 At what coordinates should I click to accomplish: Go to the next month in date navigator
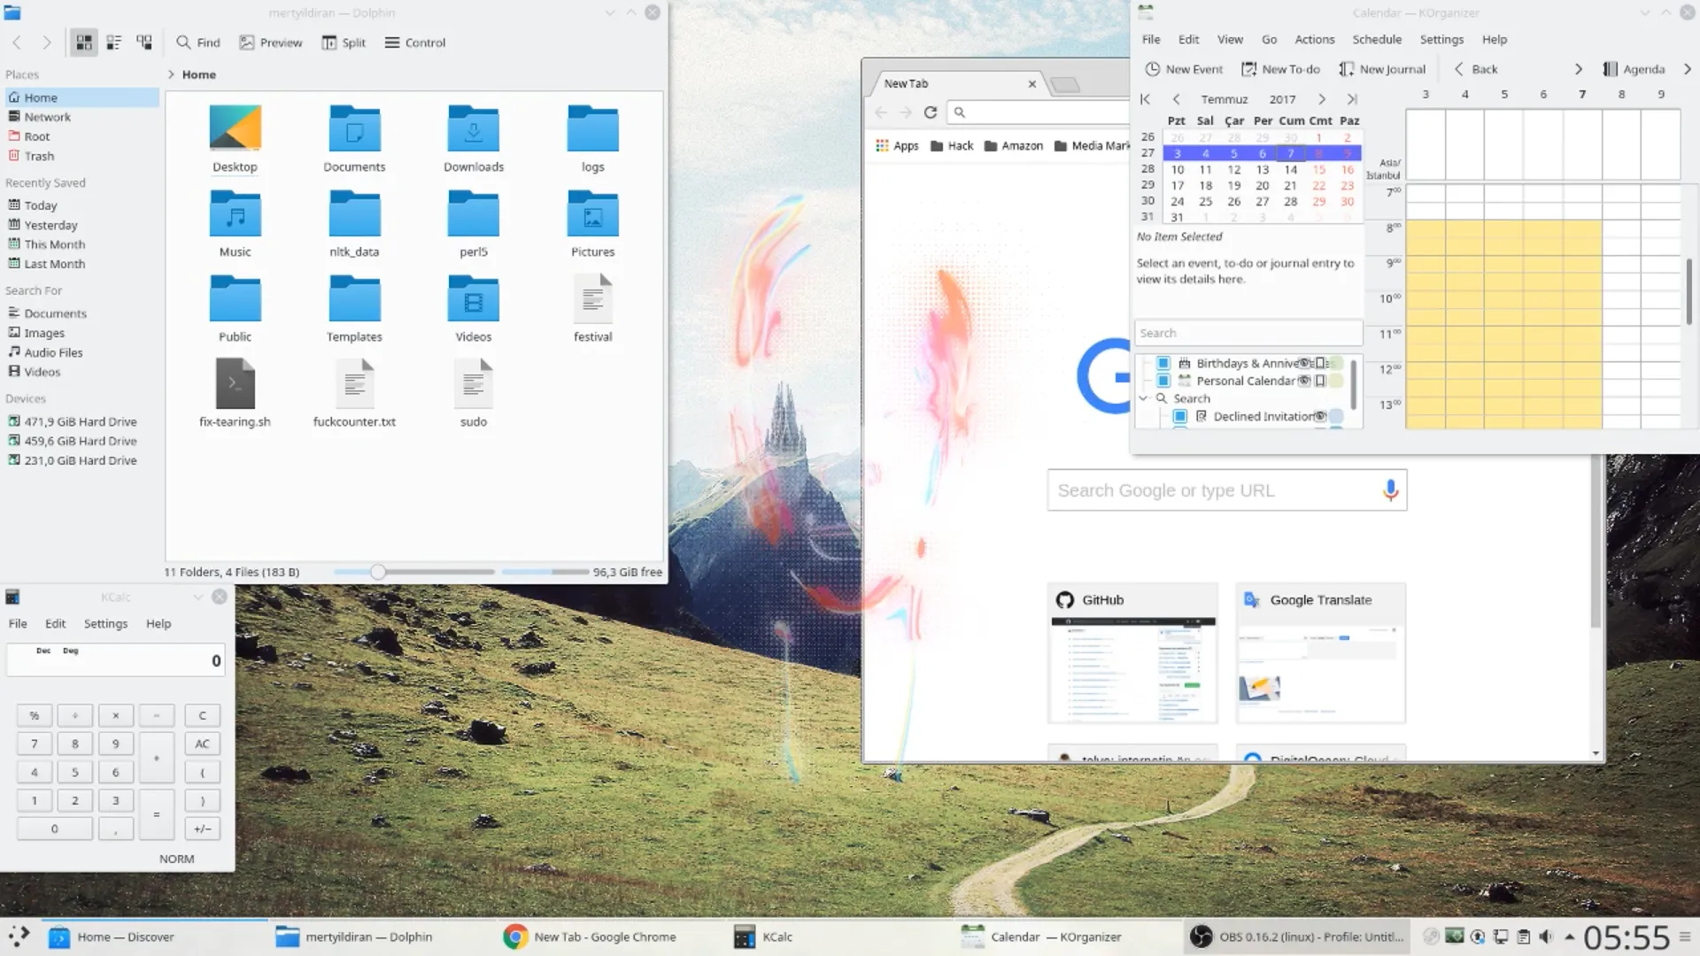(x=1321, y=99)
